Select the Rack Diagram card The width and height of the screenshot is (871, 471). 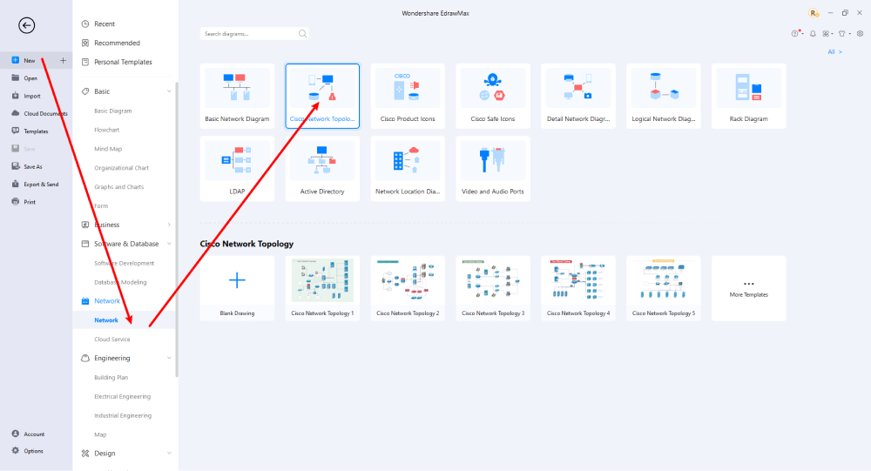[x=749, y=96]
